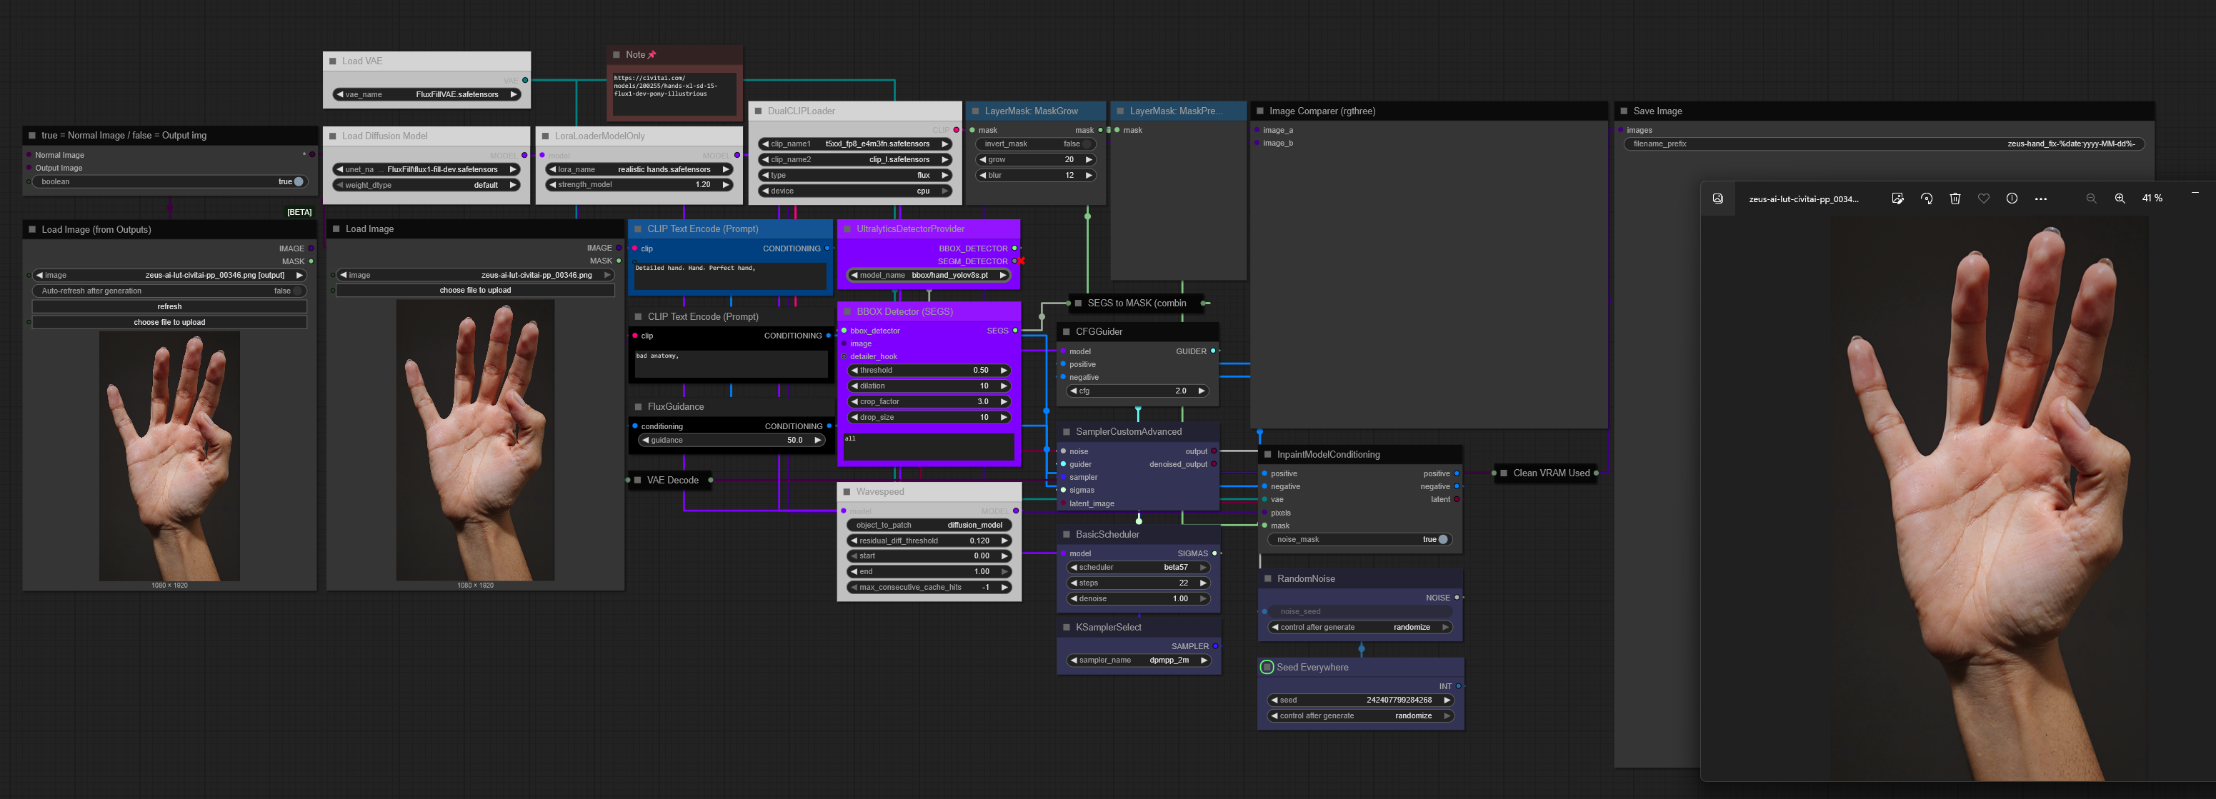Image resolution: width=2216 pixels, height=799 pixels.
Task: Click the edit image icon in photo viewer
Action: coord(1897,199)
